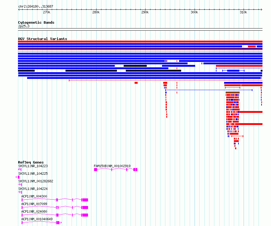The image size is (271, 226).
Task: Select the brown structural variant segment
Action: [x=233, y=93]
